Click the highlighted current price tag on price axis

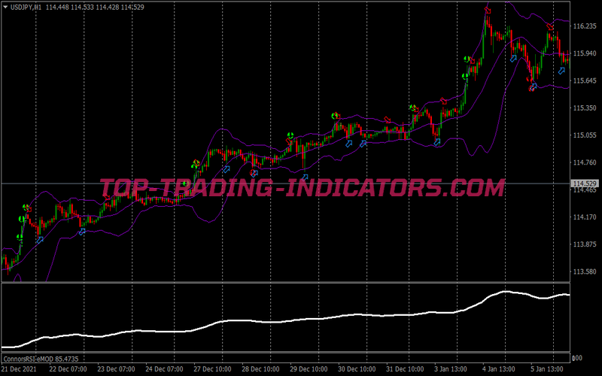pos(585,183)
